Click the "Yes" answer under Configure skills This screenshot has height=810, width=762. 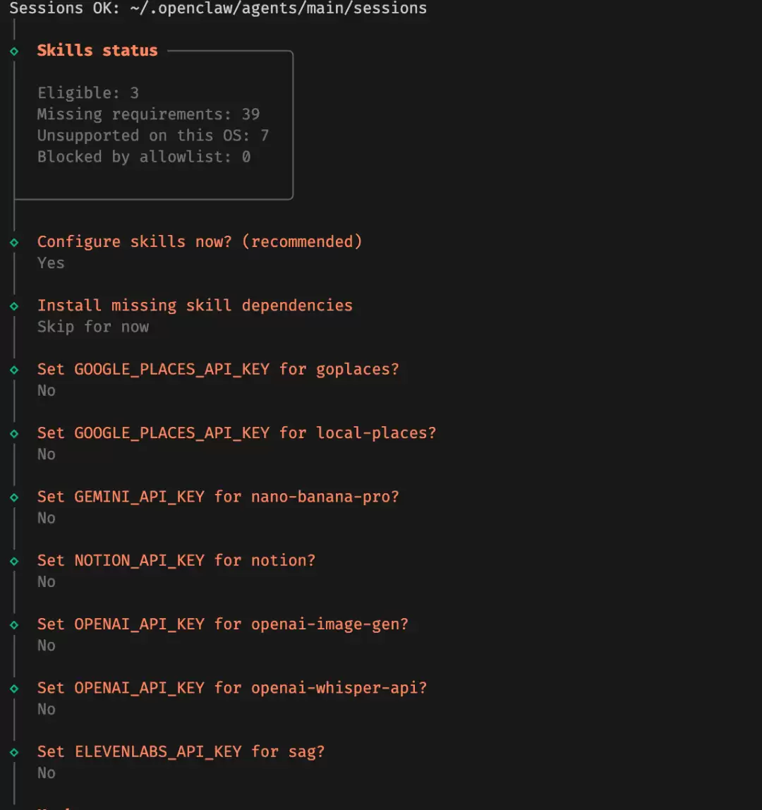pos(51,263)
